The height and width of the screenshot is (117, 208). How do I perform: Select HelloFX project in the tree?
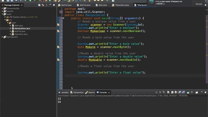[x=10, y=11]
